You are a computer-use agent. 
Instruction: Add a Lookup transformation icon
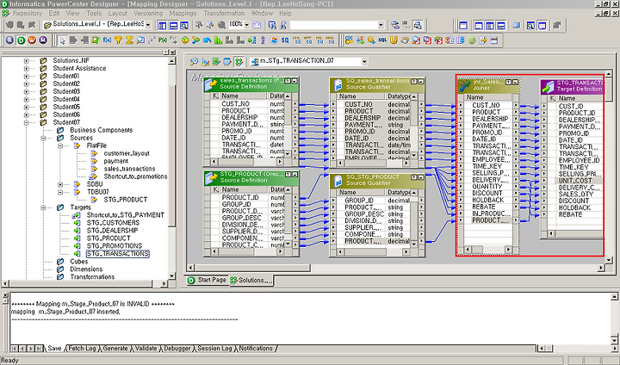[140, 40]
